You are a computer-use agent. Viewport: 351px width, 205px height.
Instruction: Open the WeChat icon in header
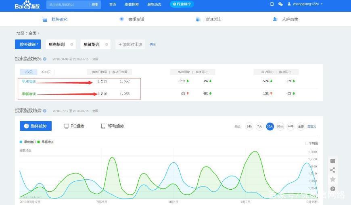pos(280,4)
